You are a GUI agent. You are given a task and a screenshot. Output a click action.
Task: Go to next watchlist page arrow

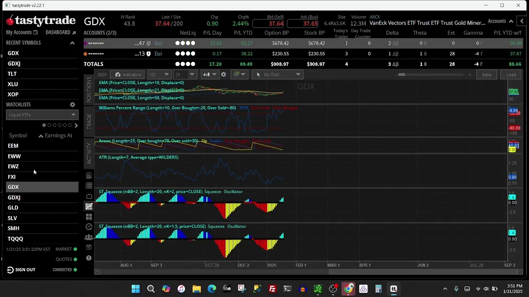pos(76,125)
